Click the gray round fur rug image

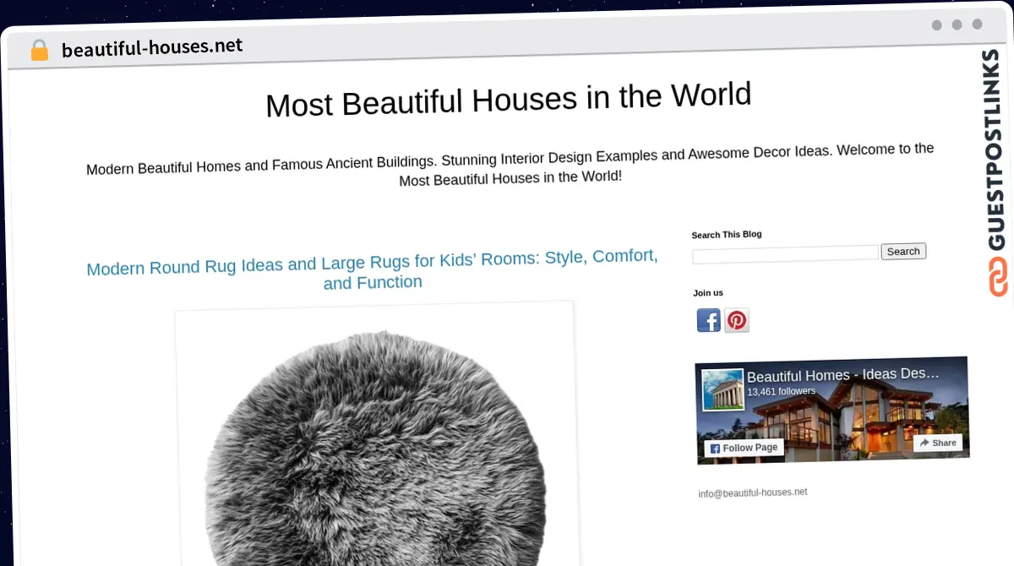point(374,448)
